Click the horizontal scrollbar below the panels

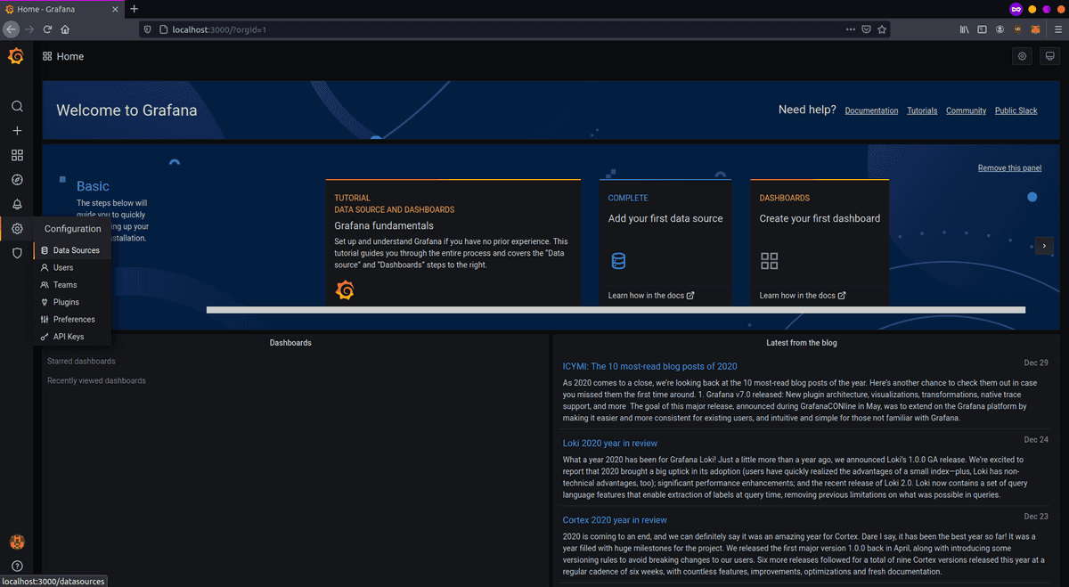[x=615, y=310]
